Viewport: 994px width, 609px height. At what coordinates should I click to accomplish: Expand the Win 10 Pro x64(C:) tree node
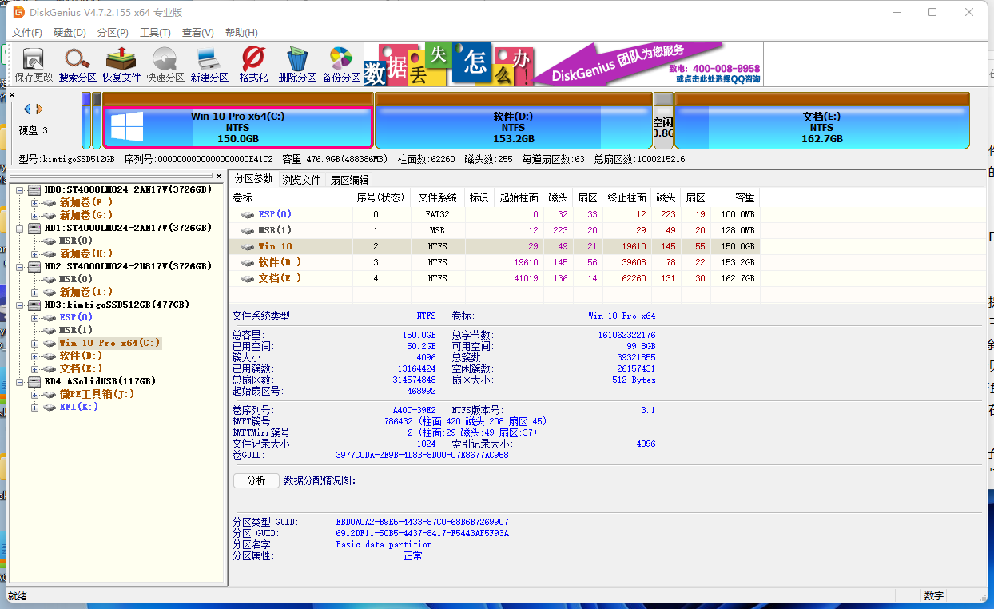[x=34, y=344]
